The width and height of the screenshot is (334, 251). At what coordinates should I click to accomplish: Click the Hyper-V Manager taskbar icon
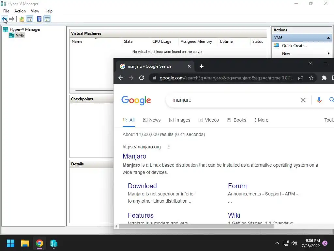(54, 243)
